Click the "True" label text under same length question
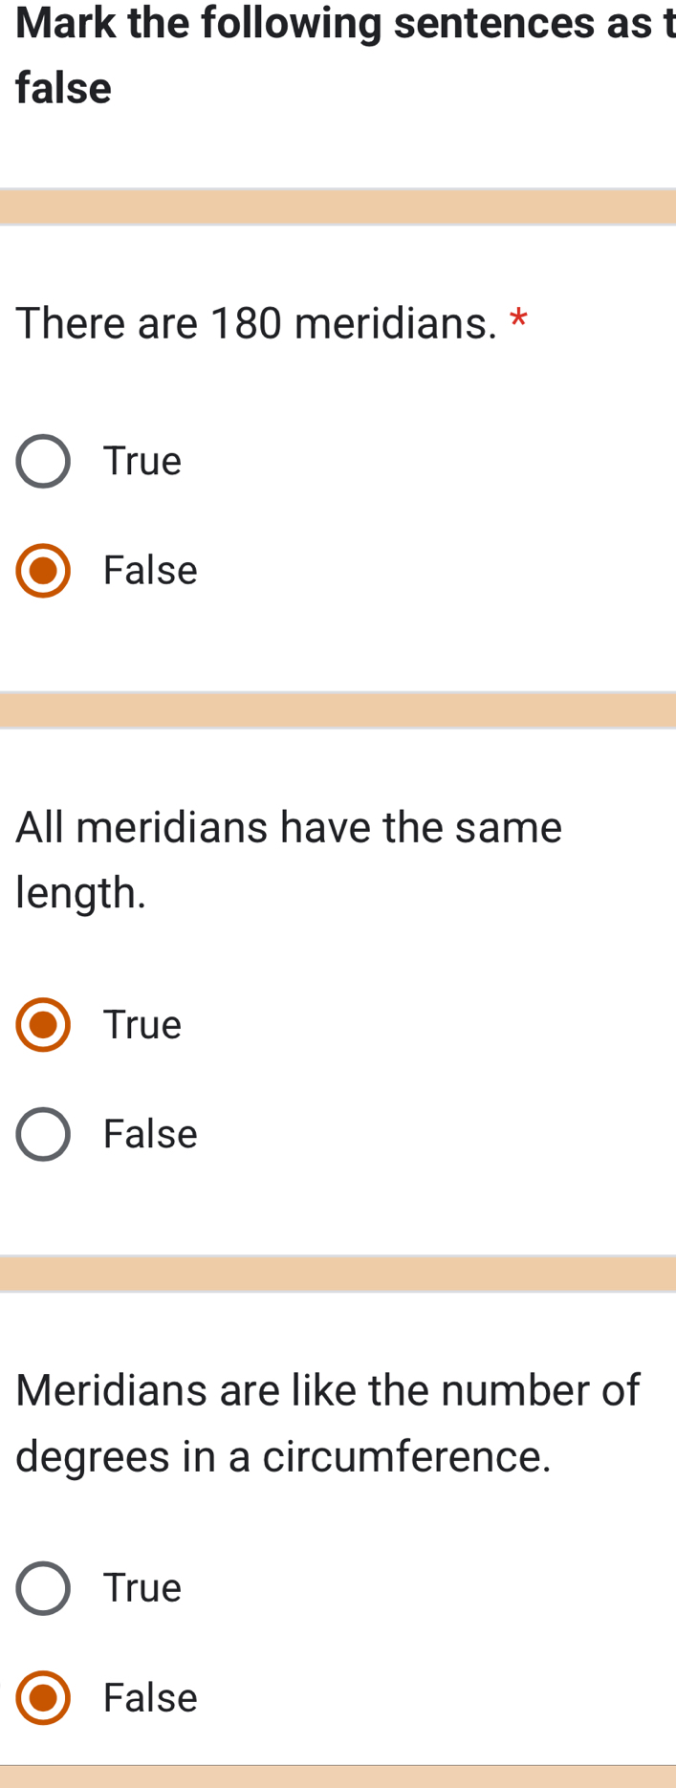676x1788 pixels. tap(142, 1025)
